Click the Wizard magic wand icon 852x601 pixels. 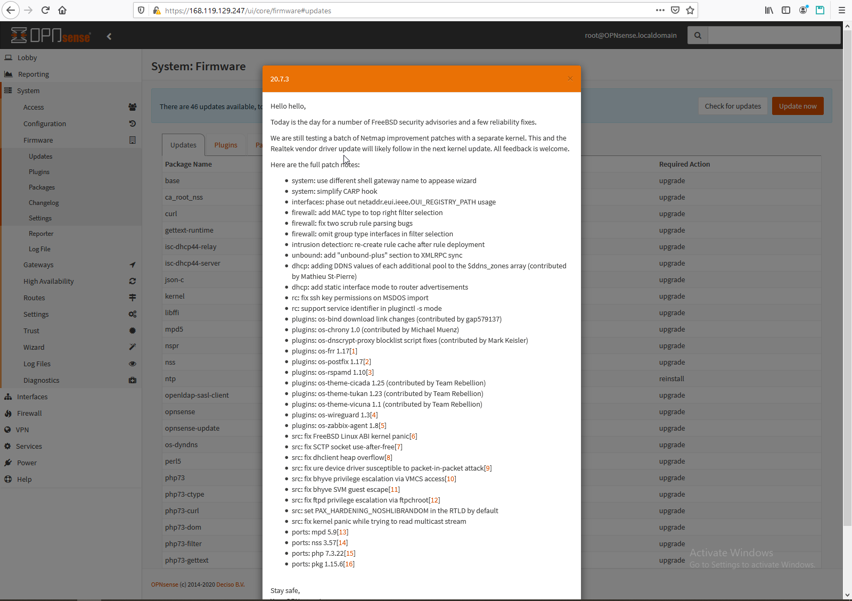133,347
